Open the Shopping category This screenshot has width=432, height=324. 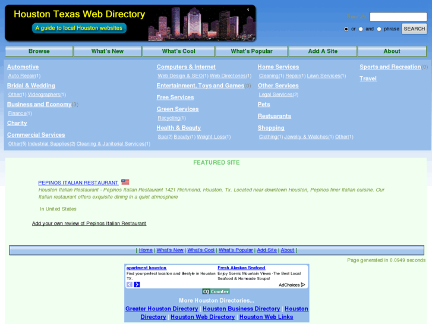[271, 128]
